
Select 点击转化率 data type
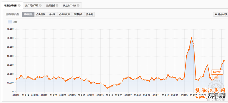coord(64,15)
